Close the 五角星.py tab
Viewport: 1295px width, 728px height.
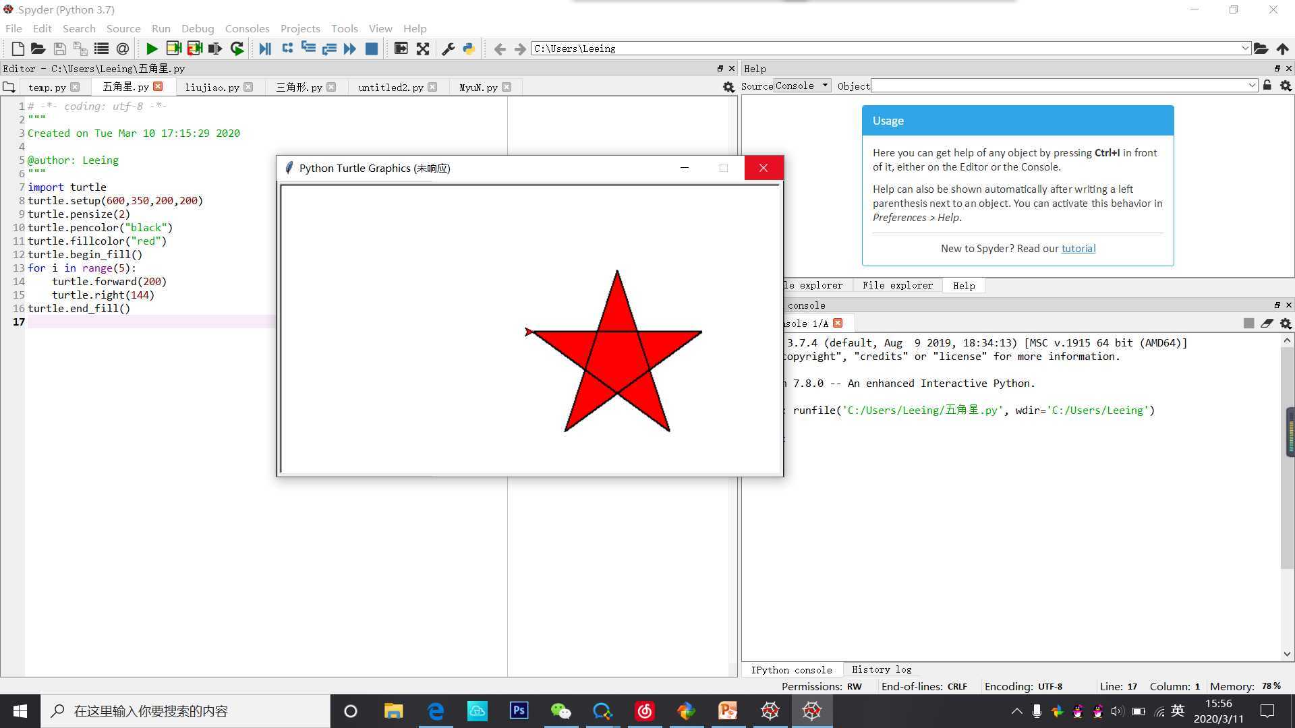pos(158,86)
